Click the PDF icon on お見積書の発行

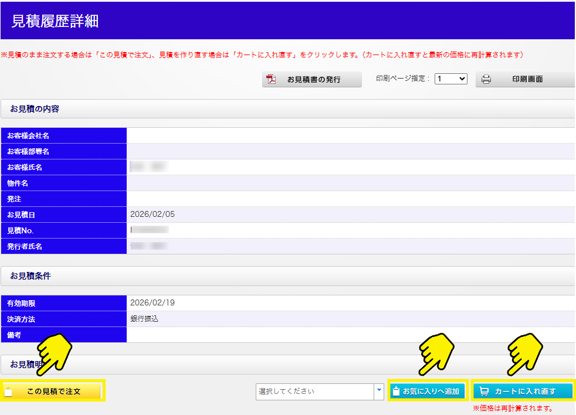272,80
